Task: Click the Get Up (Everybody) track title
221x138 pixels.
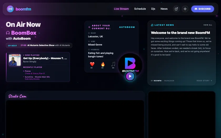Action: (x=45, y=58)
